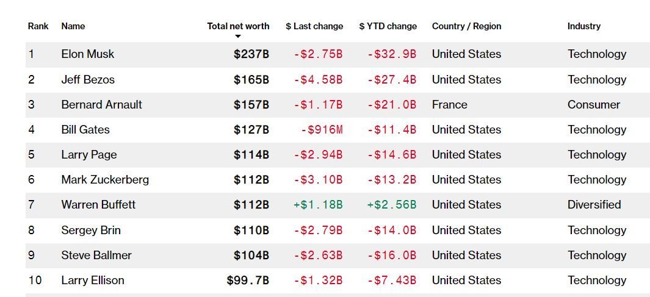This screenshot has height=297, width=650.
Task: Click the $ Last change column header
Action: point(314,26)
